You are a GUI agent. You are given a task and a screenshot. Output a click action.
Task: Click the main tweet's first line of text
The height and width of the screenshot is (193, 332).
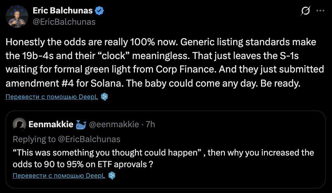pos(161,42)
